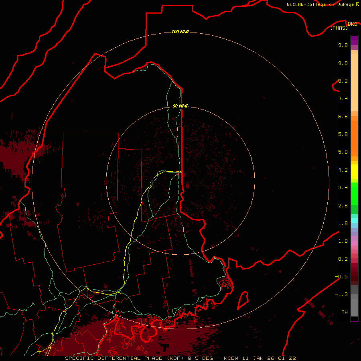
Task: Click the [PHAS] units label
Action: (x=339, y=28)
